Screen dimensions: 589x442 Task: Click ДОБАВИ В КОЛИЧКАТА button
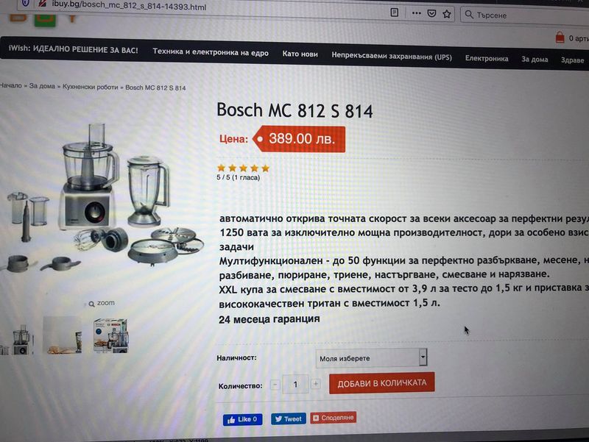click(x=381, y=383)
